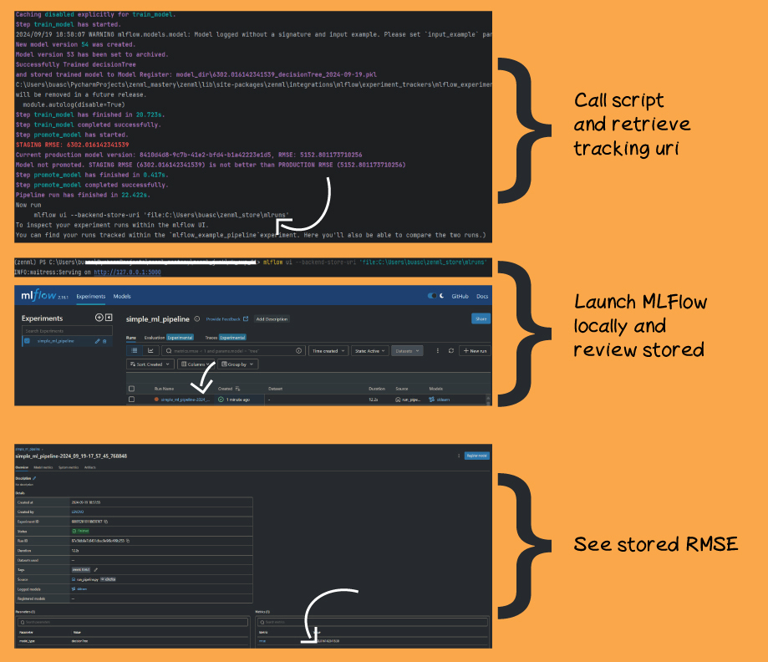The width and height of the screenshot is (768, 662).
Task: Open the Sort: Created dropdown
Action: 150,364
